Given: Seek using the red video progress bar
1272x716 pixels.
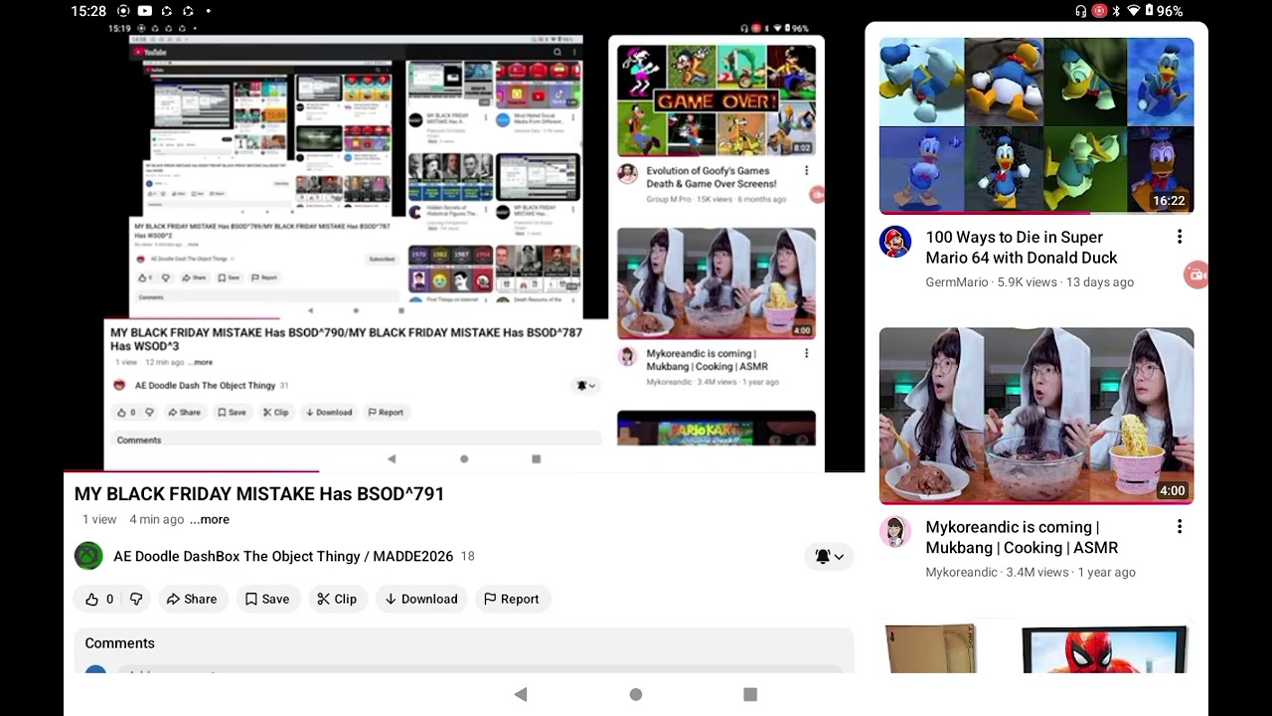Looking at the screenshot, I should [464, 471].
